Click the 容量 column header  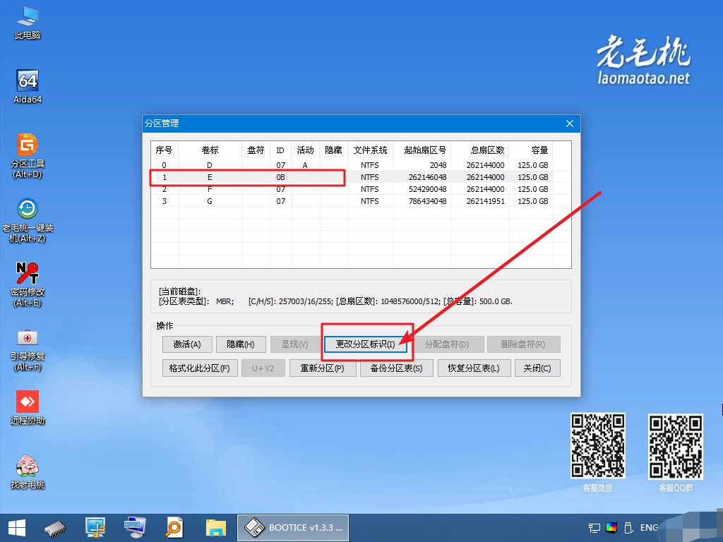coord(531,150)
